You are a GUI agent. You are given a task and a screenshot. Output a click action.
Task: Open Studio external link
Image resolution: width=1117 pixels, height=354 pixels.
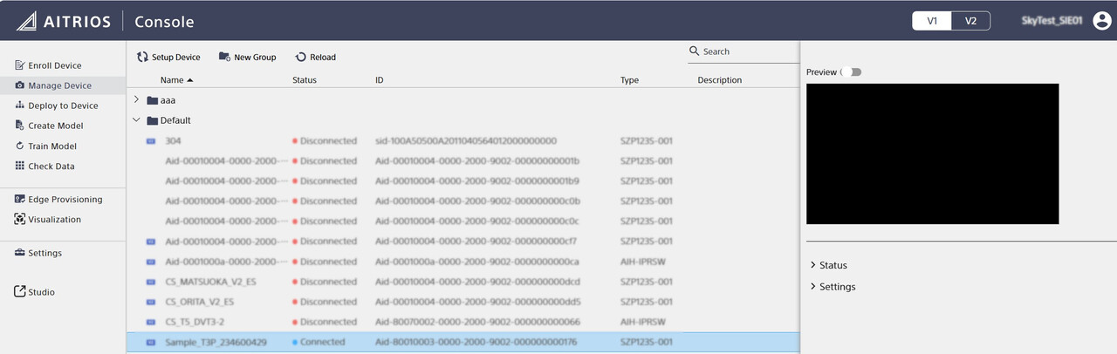35,292
